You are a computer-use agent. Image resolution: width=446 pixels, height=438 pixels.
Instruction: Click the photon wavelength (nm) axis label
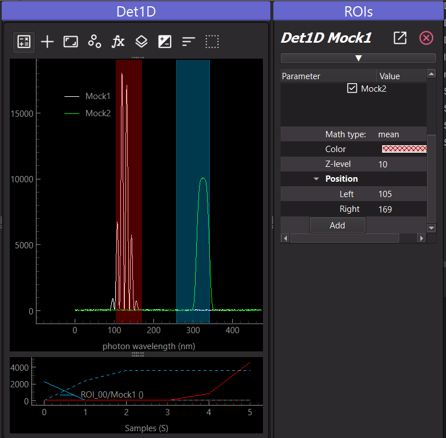pos(149,346)
